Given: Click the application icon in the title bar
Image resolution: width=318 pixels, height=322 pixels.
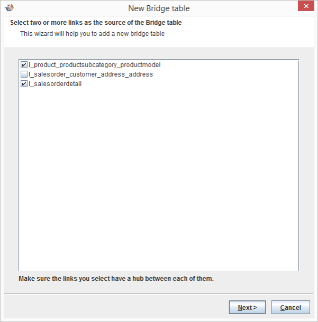Looking at the screenshot, I should pyautogui.click(x=10, y=8).
